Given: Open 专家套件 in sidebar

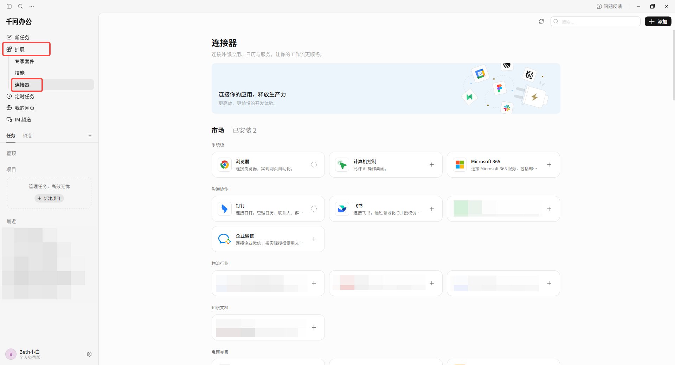Looking at the screenshot, I should (25, 61).
